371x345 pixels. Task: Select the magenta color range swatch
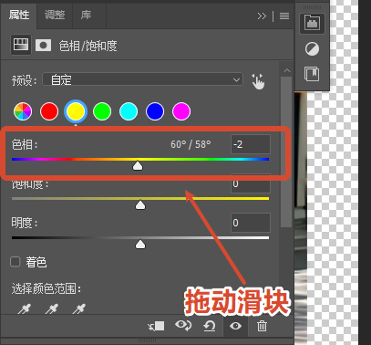tap(181, 111)
